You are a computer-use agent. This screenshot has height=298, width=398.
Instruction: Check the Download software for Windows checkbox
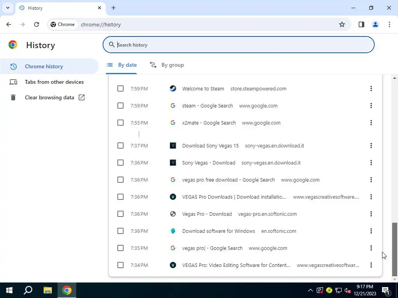[120, 231]
